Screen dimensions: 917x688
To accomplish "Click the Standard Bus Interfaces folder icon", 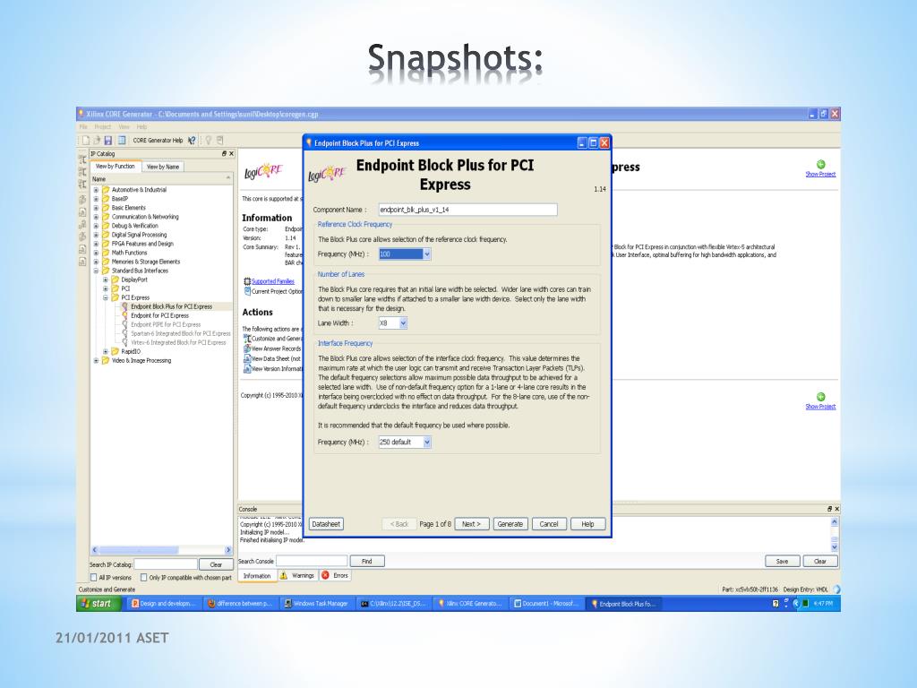I will 106,271.
